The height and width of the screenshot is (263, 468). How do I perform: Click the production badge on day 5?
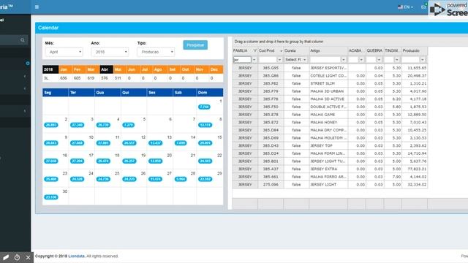pyautogui.click(x=129, y=125)
